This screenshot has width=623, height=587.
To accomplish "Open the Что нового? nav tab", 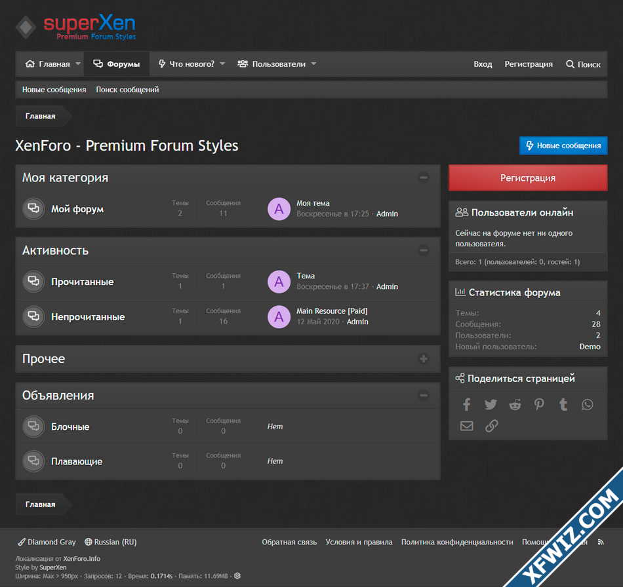I will (x=186, y=64).
